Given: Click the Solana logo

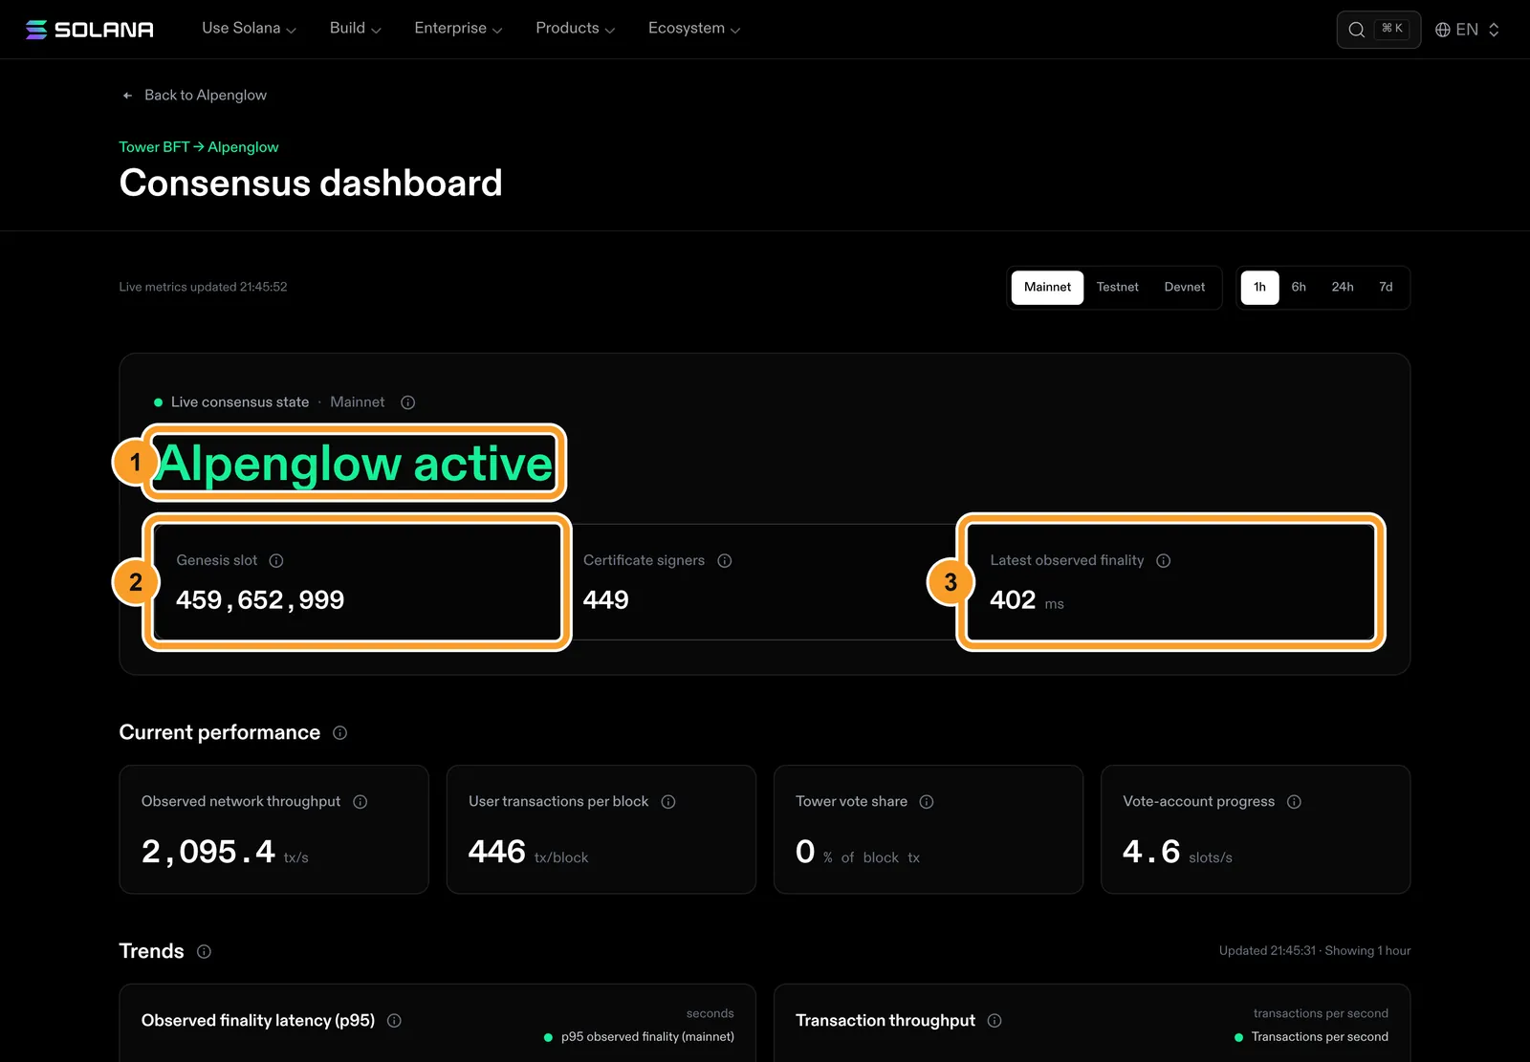Looking at the screenshot, I should click(90, 30).
